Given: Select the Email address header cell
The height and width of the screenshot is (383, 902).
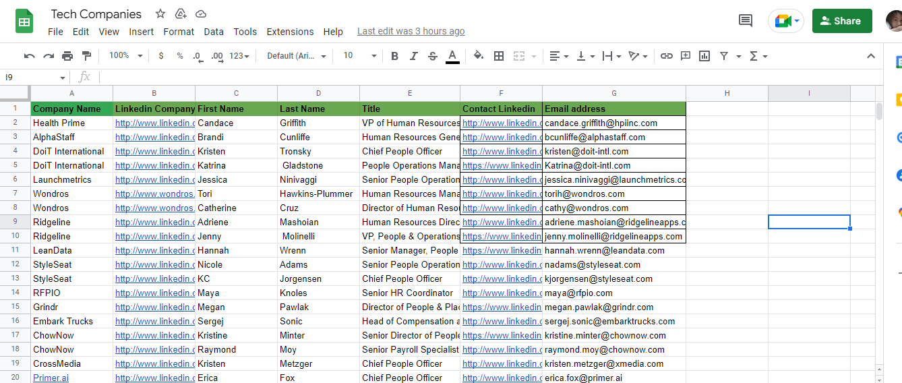Looking at the screenshot, I should tap(614, 109).
